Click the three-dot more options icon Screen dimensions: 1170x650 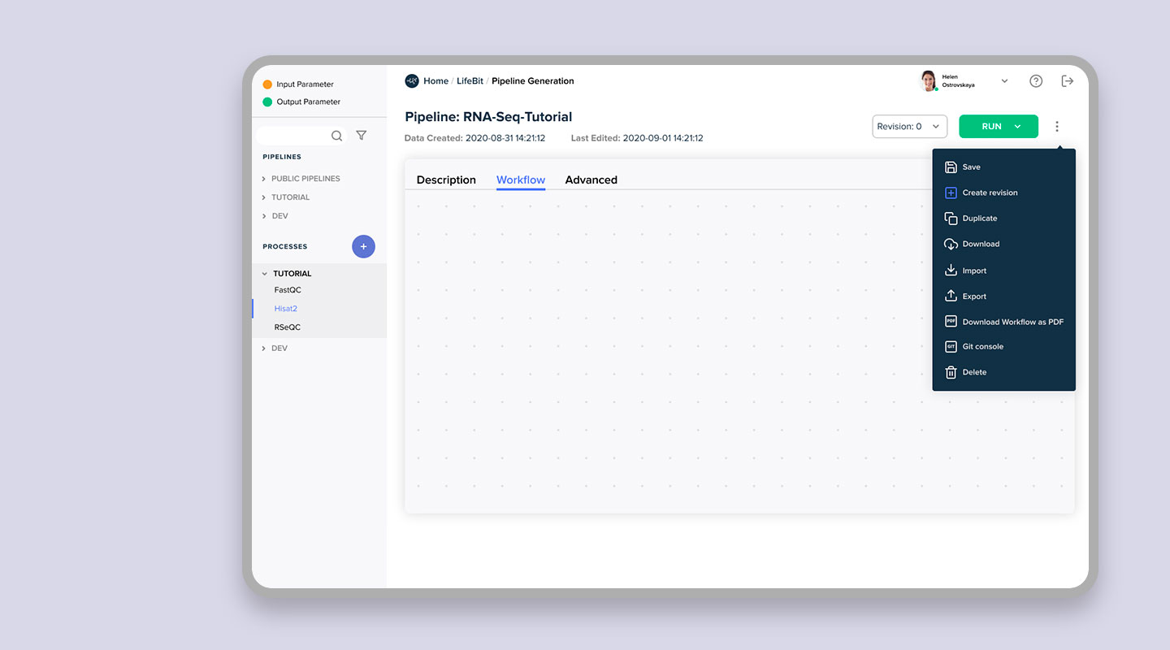(1057, 127)
